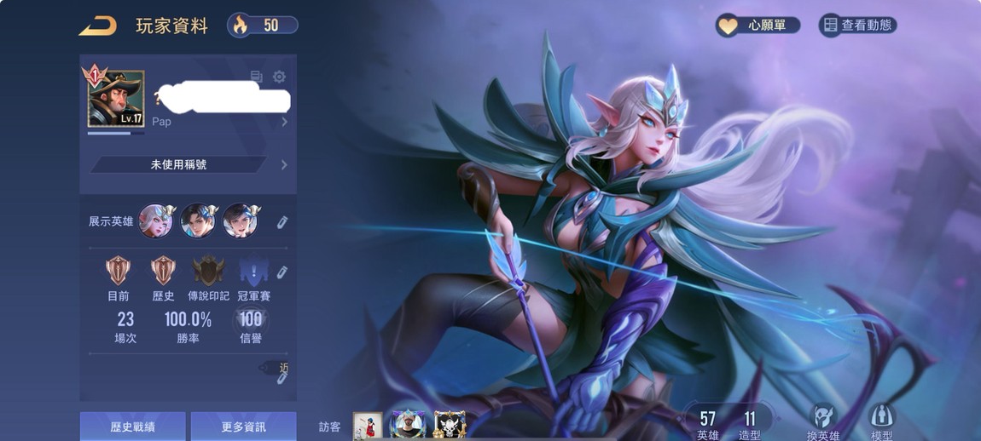Open profile settings gear icon
Screen dimensions: 981x441
pyautogui.click(x=279, y=77)
